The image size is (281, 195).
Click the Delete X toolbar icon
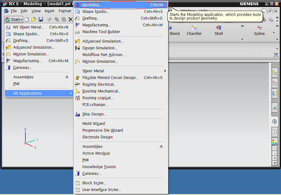tap(71, 19)
